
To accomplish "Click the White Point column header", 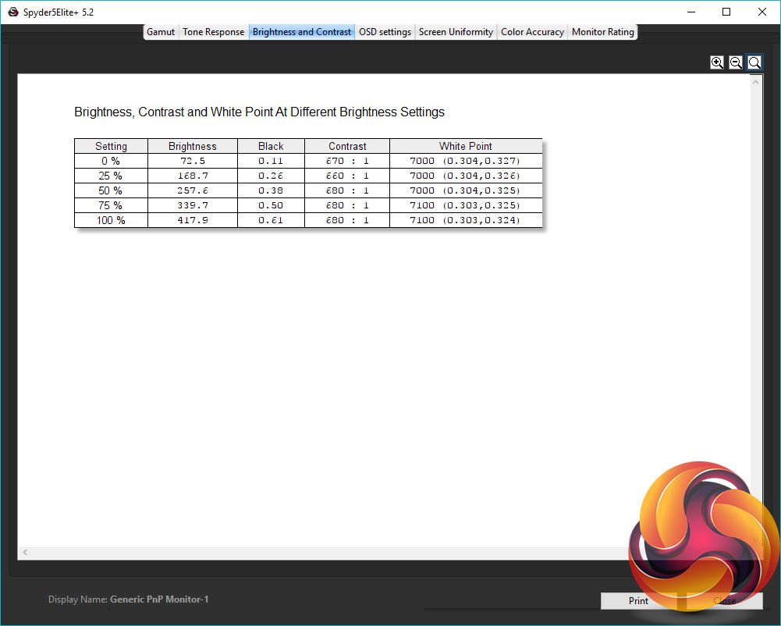I will point(465,146).
